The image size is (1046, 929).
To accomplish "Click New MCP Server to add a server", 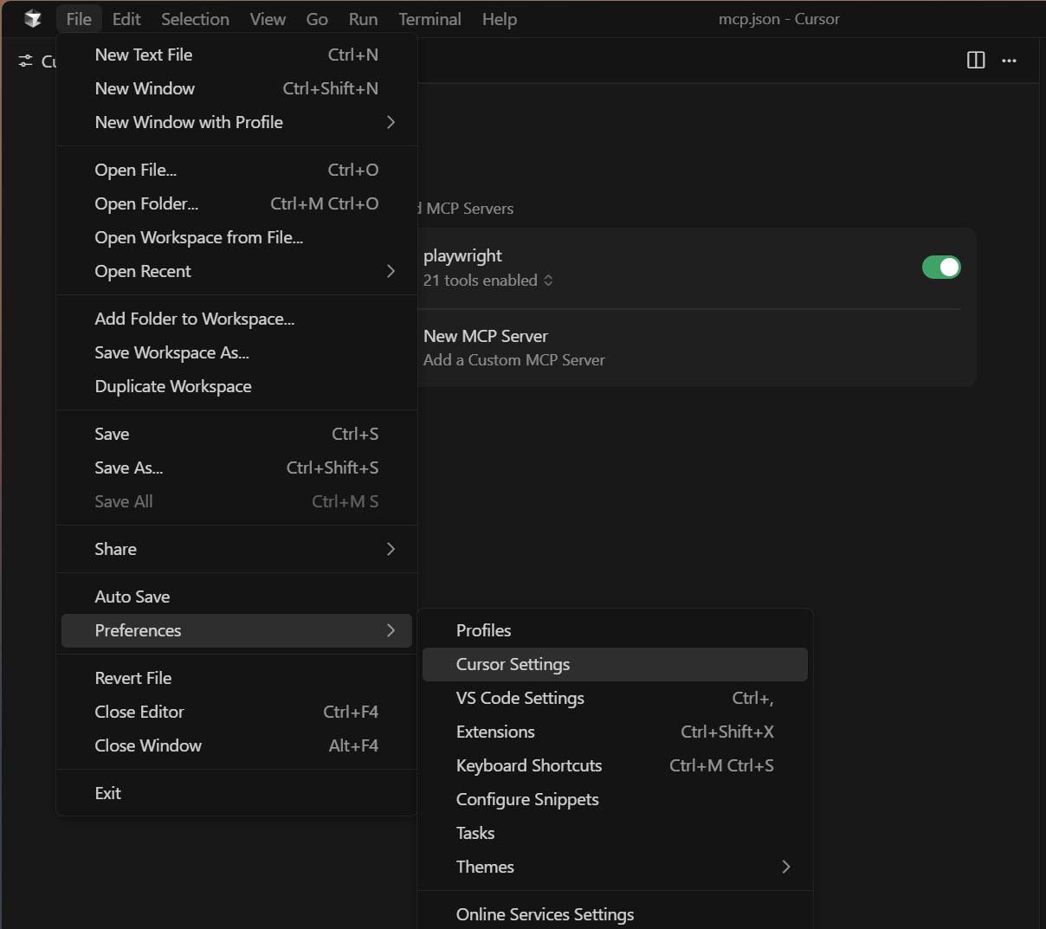I will (x=486, y=336).
